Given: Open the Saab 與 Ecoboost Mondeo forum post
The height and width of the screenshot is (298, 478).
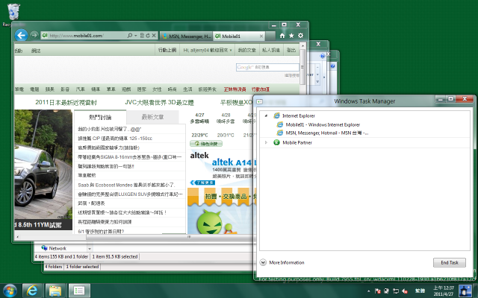Looking at the screenshot, I should point(126,185).
